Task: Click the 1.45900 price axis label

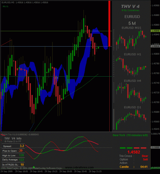Action: coord(156,6)
